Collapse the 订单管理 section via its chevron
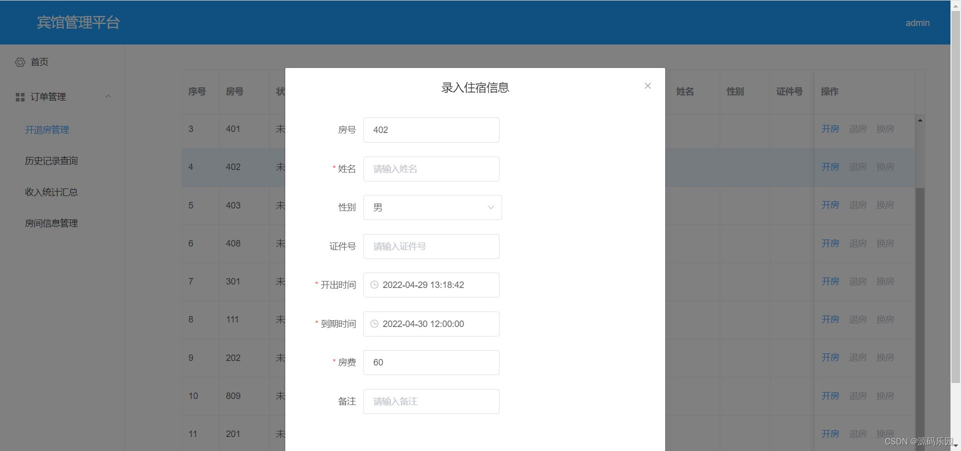This screenshot has height=451, width=961. pyautogui.click(x=109, y=96)
